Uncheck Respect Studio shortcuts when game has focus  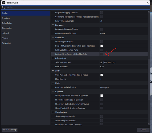(102, 46)
